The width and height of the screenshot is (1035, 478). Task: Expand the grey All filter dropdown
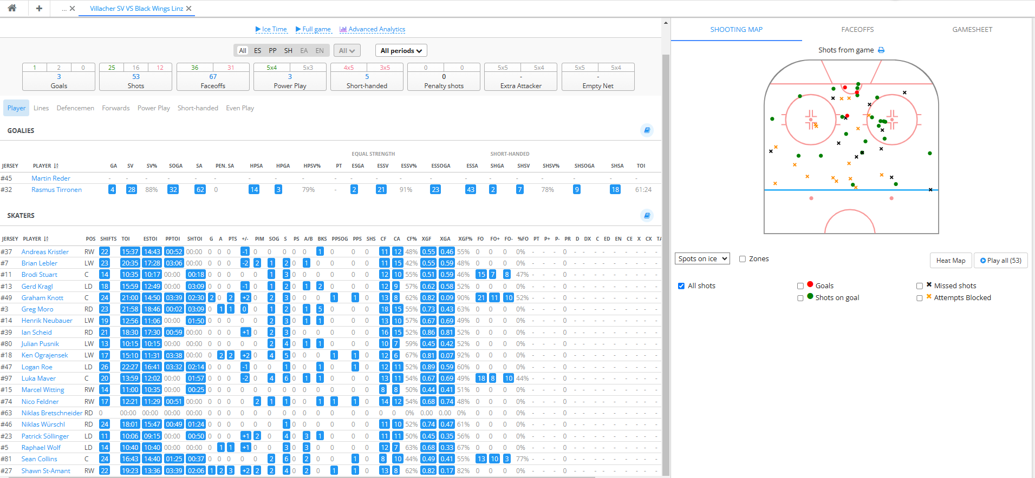pyautogui.click(x=347, y=51)
